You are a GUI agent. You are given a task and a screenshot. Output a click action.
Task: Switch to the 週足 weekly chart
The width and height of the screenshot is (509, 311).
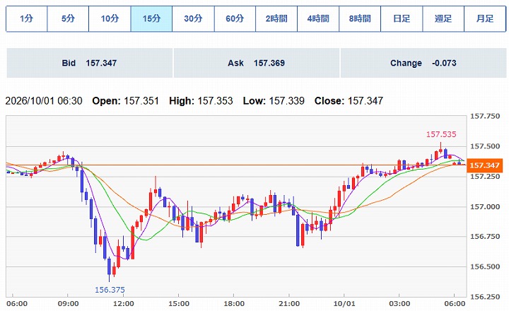(x=443, y=18)
